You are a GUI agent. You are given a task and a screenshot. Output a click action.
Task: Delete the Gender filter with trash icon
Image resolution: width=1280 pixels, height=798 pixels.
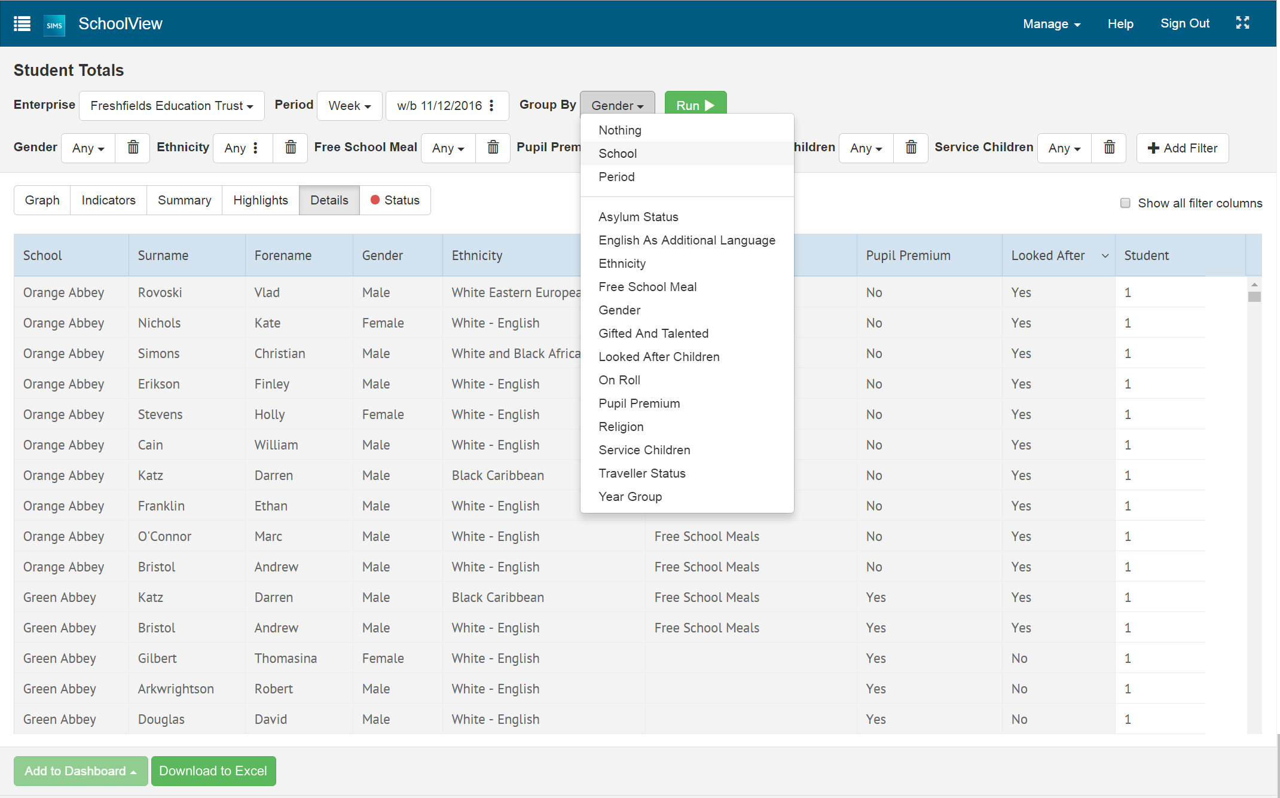[x=133, y=148]
